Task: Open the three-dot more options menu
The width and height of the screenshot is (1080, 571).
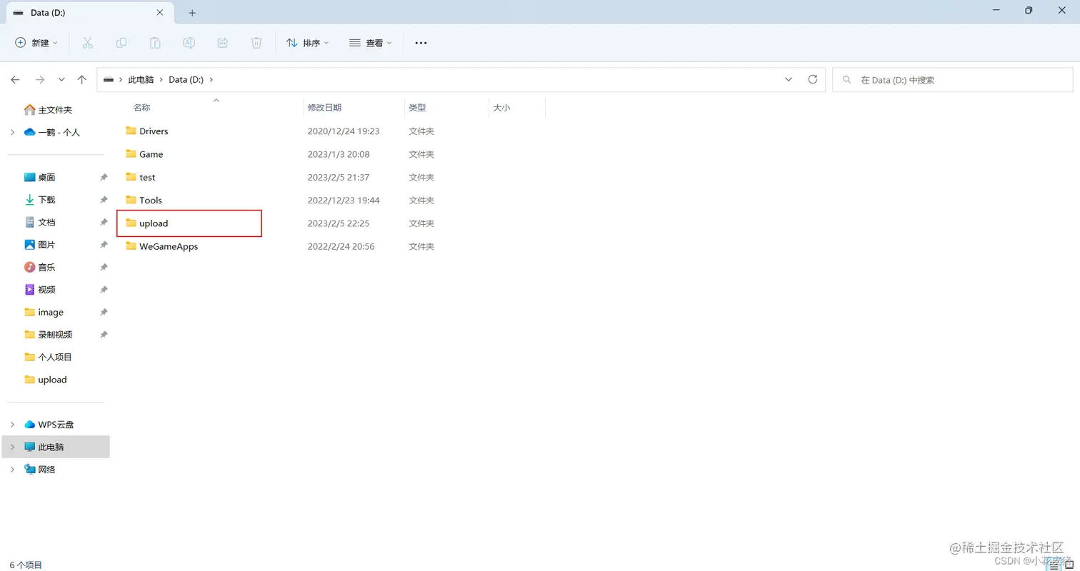Action: (x=421, y=43)
